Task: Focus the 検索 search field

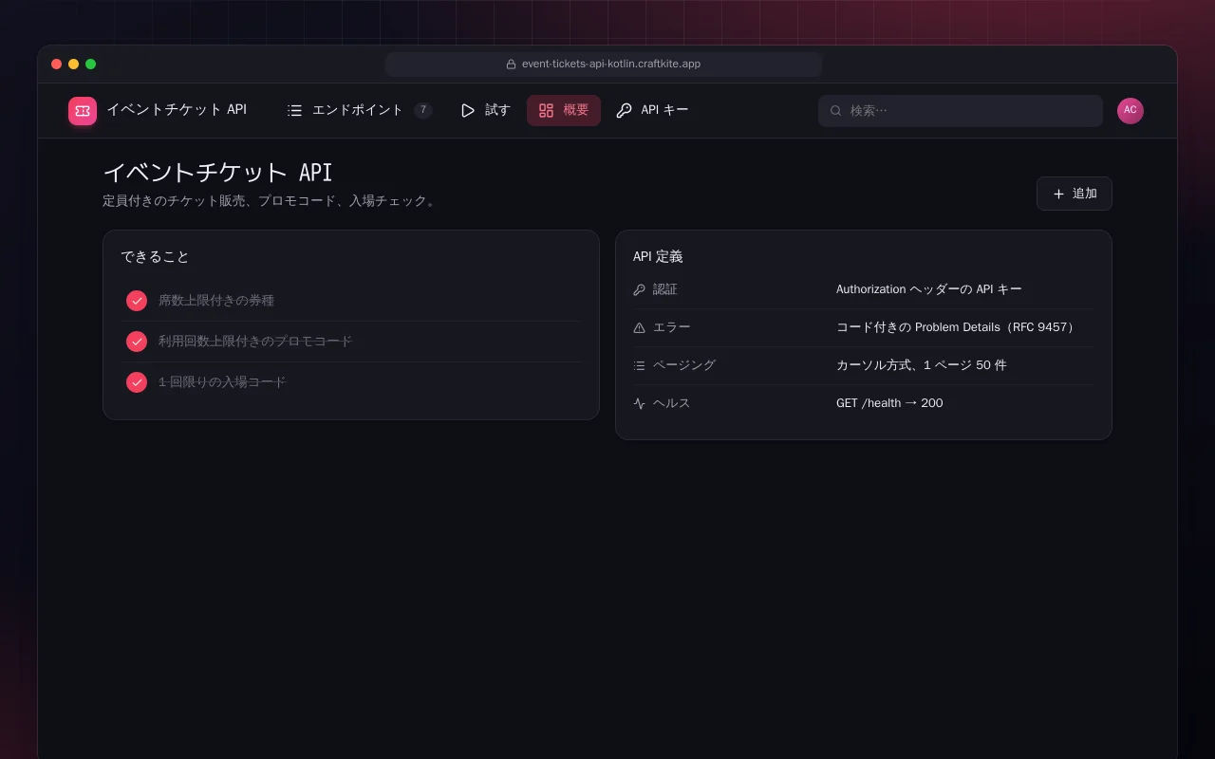Action: point(961,111)
